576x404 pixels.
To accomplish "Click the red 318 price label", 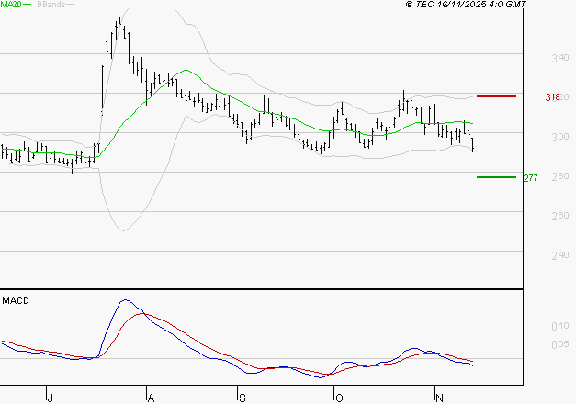I will click(552, 97).
